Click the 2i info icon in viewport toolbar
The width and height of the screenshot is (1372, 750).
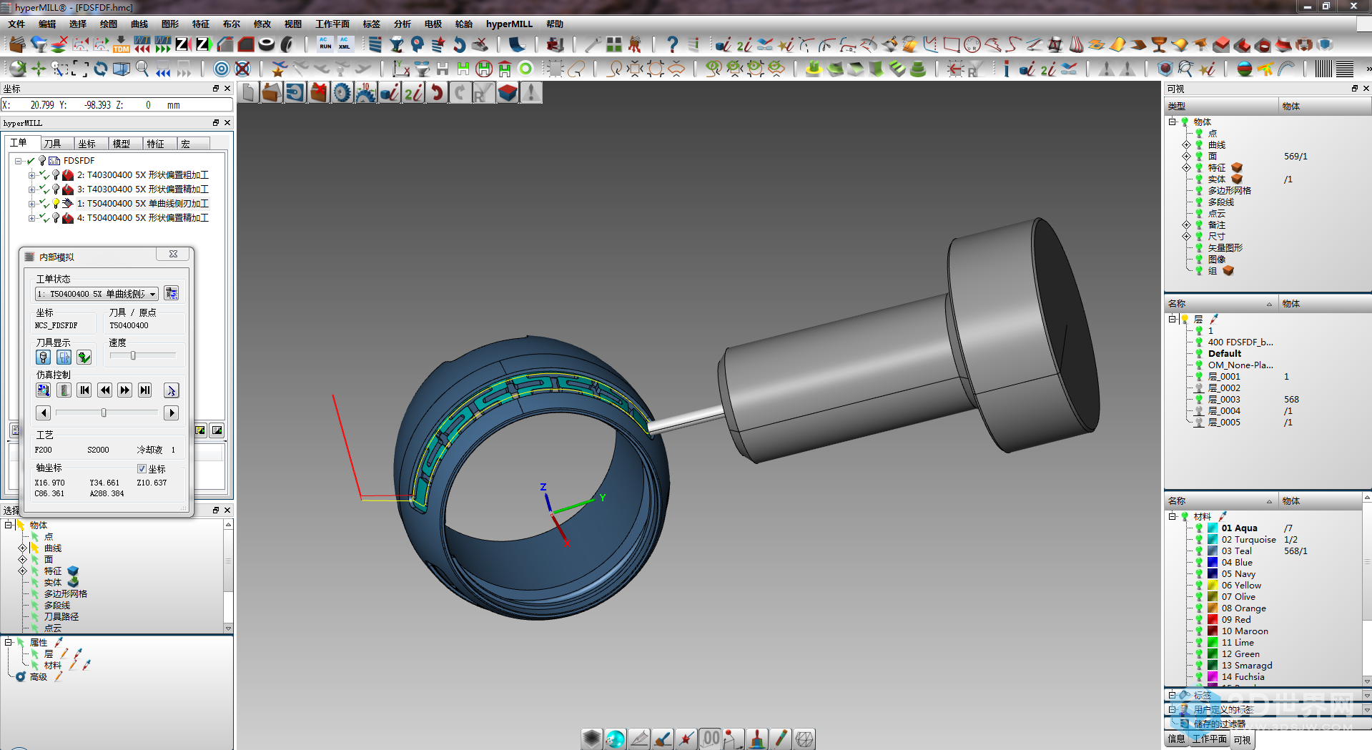[x=413, y=93]
